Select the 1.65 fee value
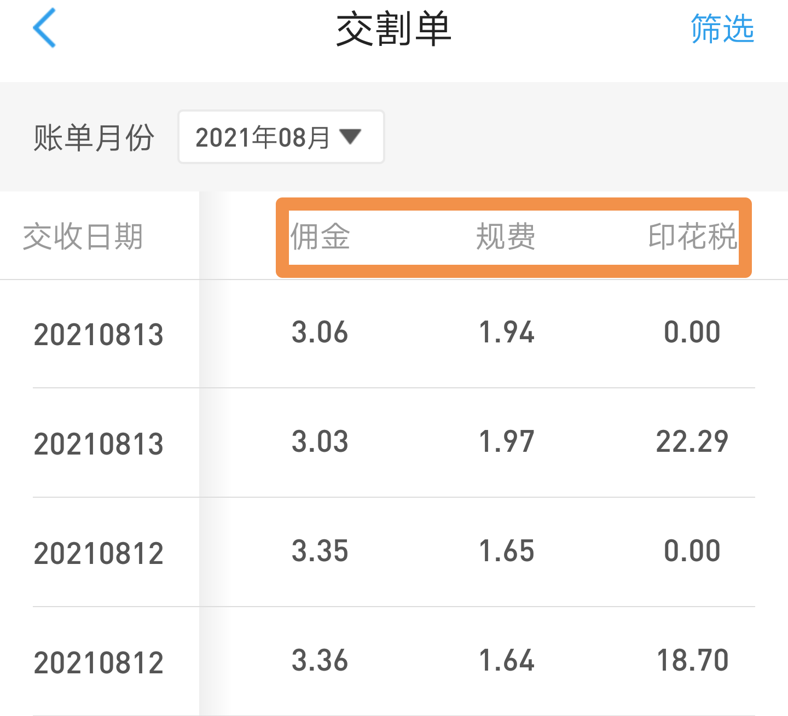Screen dimensions: 788x716 pos(506,551)
